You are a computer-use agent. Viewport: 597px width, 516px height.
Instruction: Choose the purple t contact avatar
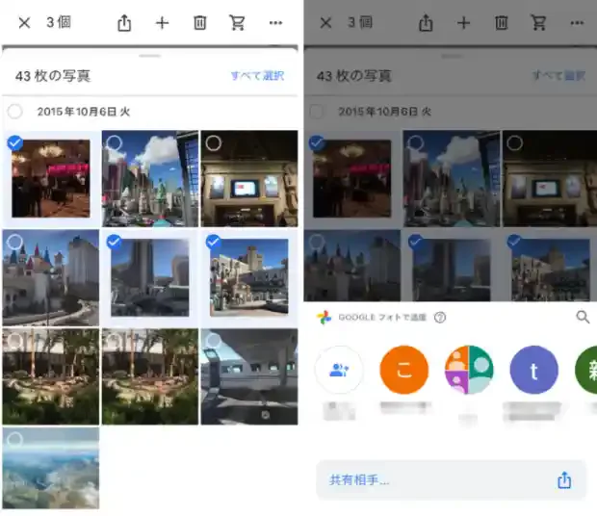tap(533, 370)
